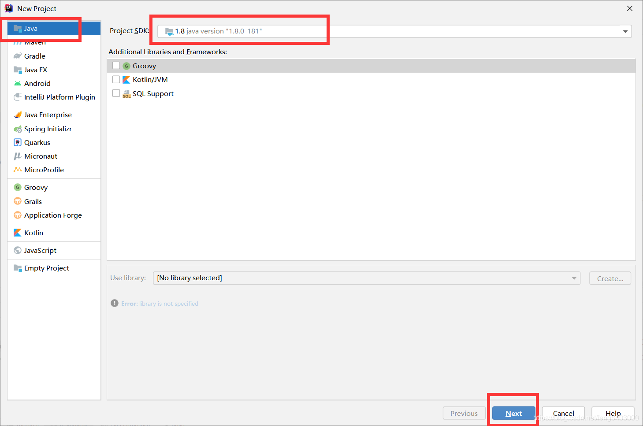
Task: Click the Gradle elephant icon
Action: coord(18,56)
